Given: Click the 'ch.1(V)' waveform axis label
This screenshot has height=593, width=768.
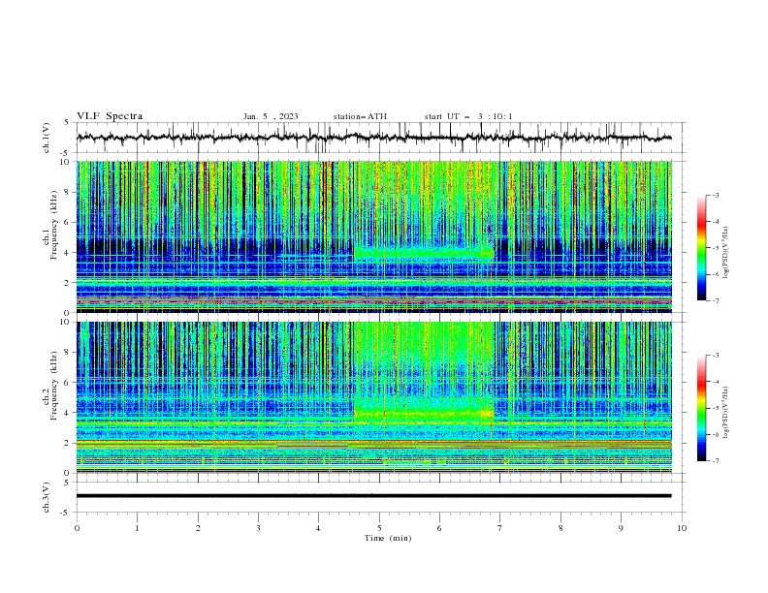Looking at the screenshot, I should click(x=47, y=138).
